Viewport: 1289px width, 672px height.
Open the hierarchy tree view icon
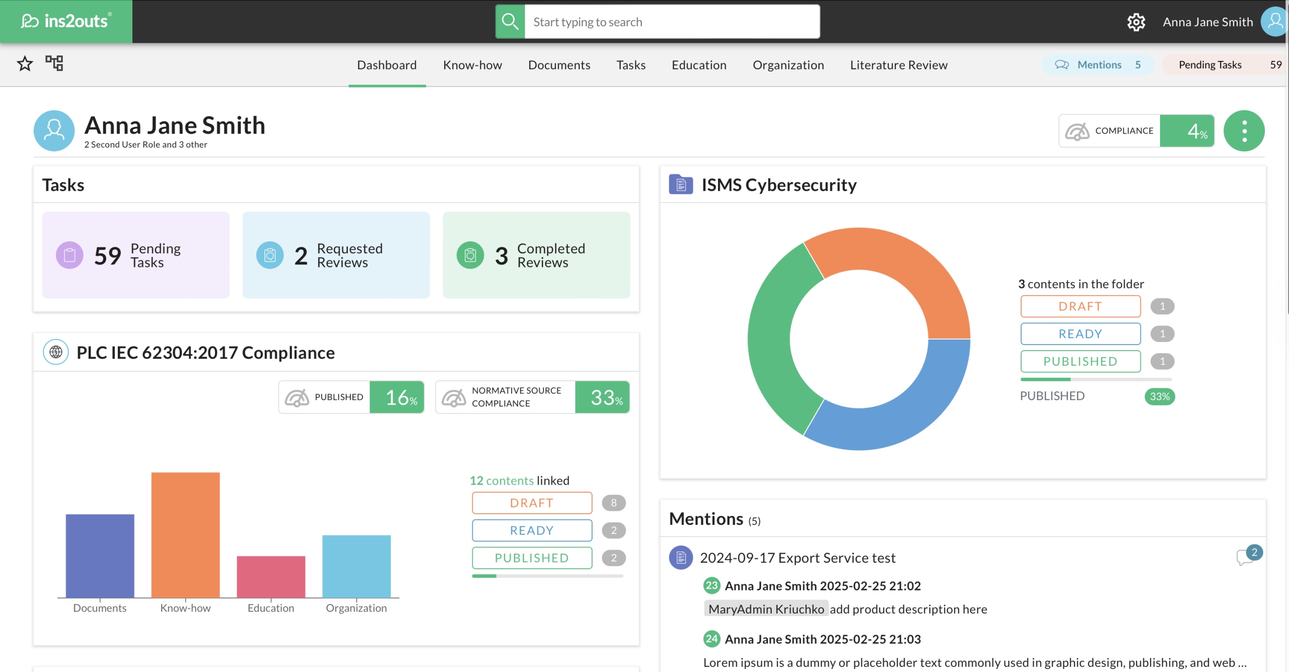(x=54, y=63)
